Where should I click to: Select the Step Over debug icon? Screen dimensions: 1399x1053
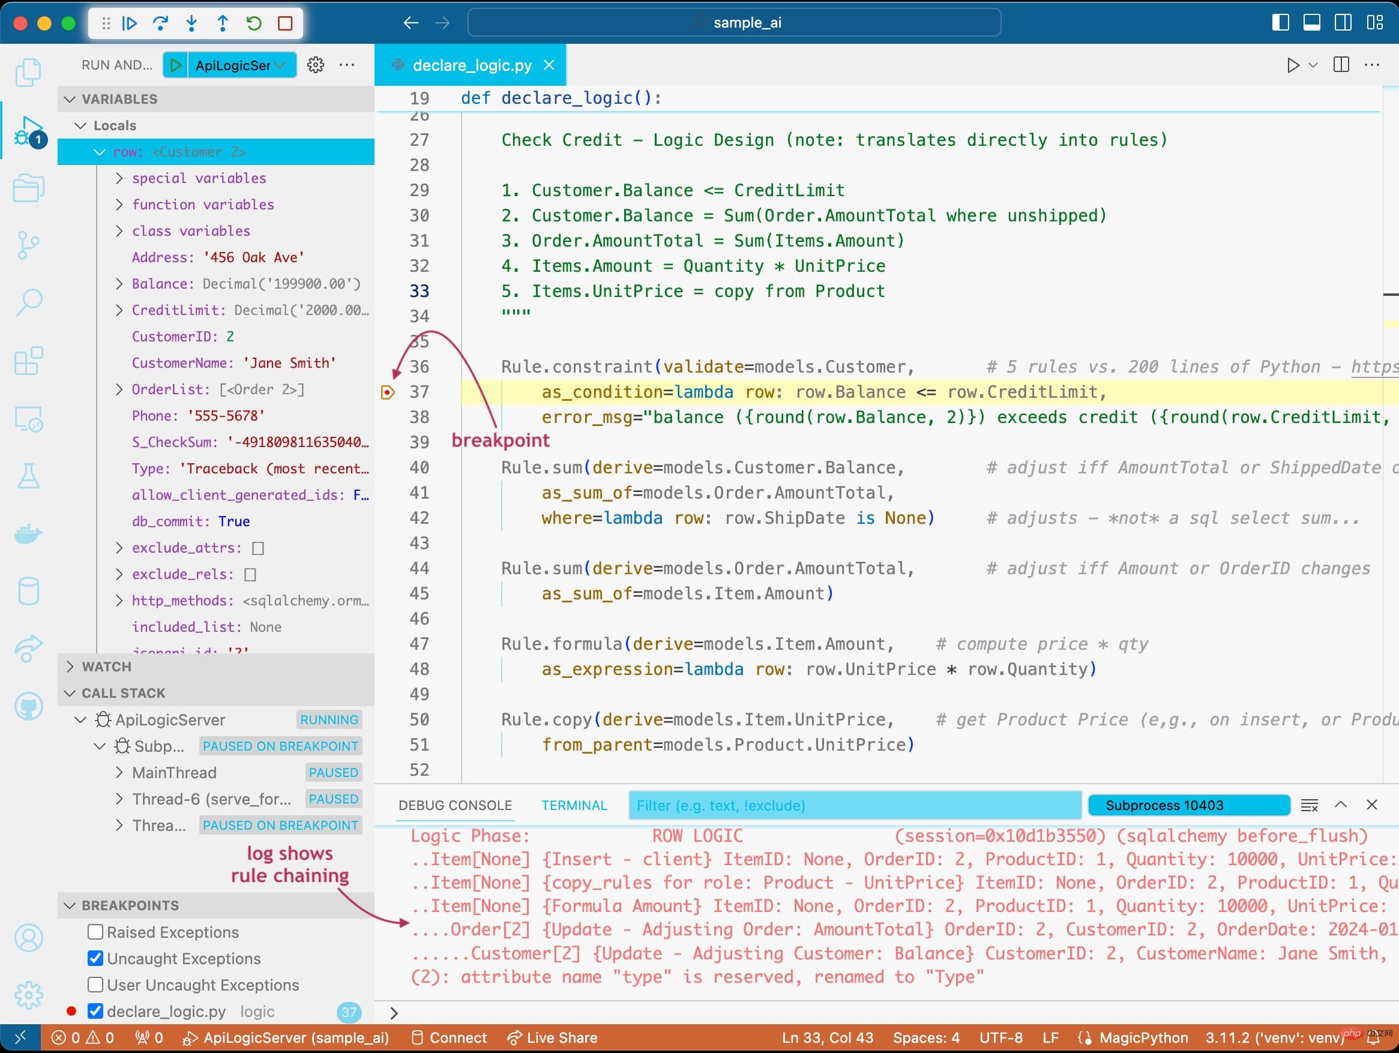163,25
